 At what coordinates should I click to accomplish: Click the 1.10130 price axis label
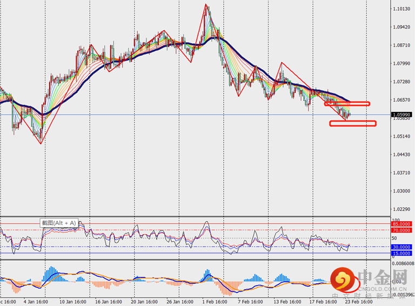401,9
